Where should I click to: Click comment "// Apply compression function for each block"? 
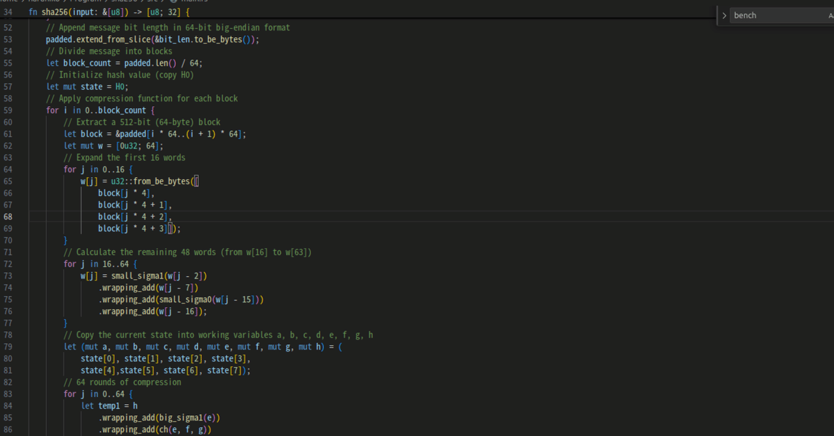pyautogui.click(x=142, y=98)
